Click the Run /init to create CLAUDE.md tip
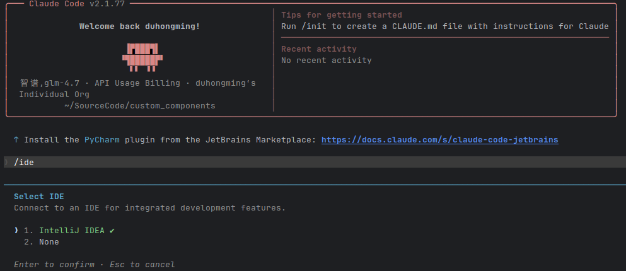This screenshot has width=626, height=271. pyautogui.click(x=444, y=26)
